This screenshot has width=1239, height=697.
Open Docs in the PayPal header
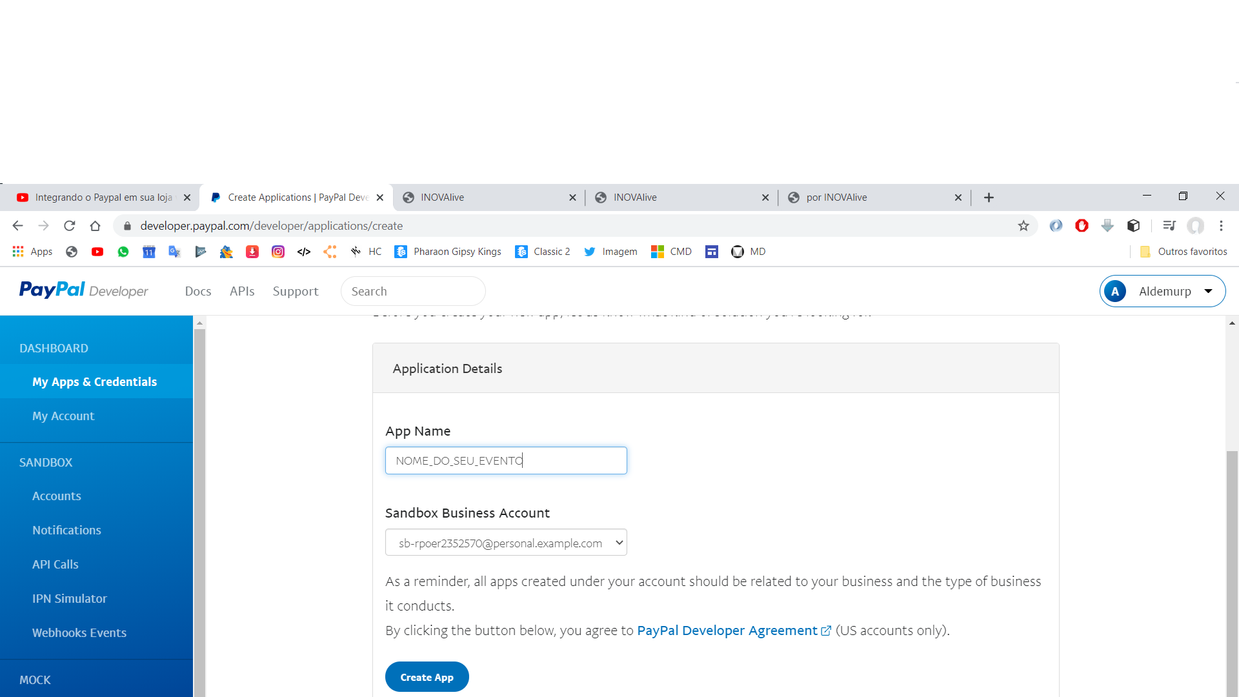tap(198, 292)
